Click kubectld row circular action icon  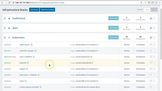pos(151,63)
